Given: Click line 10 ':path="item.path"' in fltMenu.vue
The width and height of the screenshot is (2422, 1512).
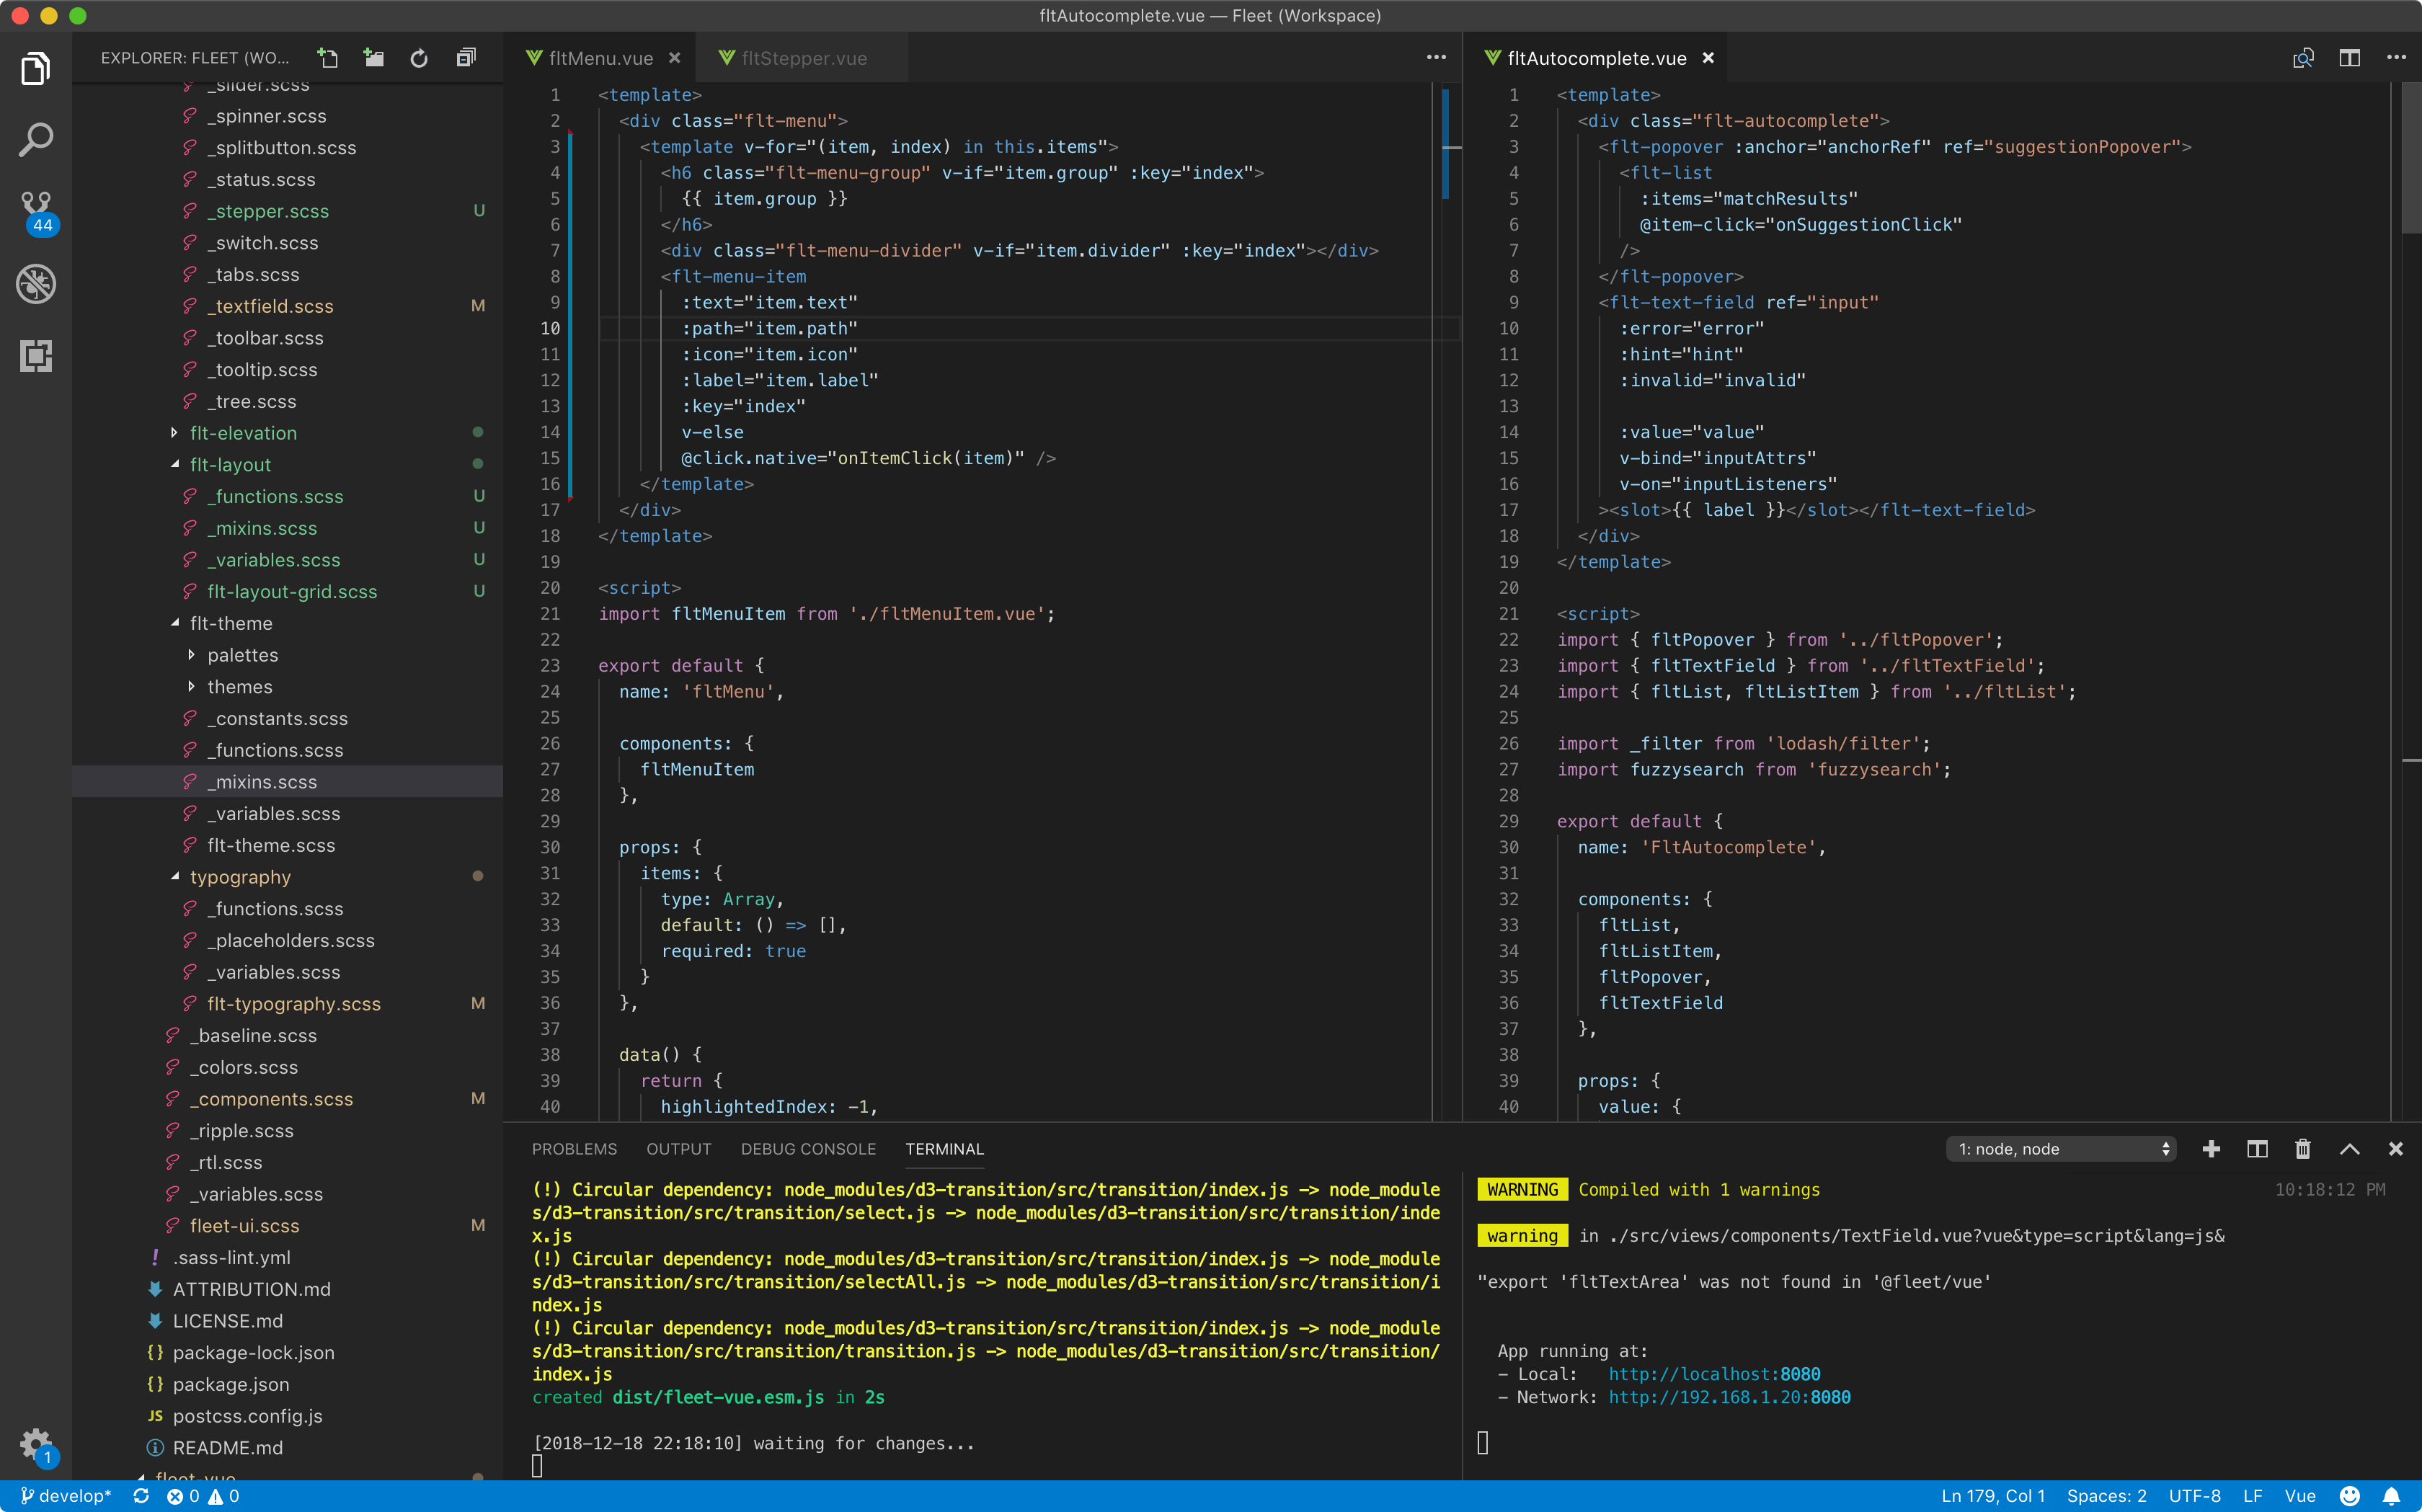Looking at the screenshot, I should (770, 328).
